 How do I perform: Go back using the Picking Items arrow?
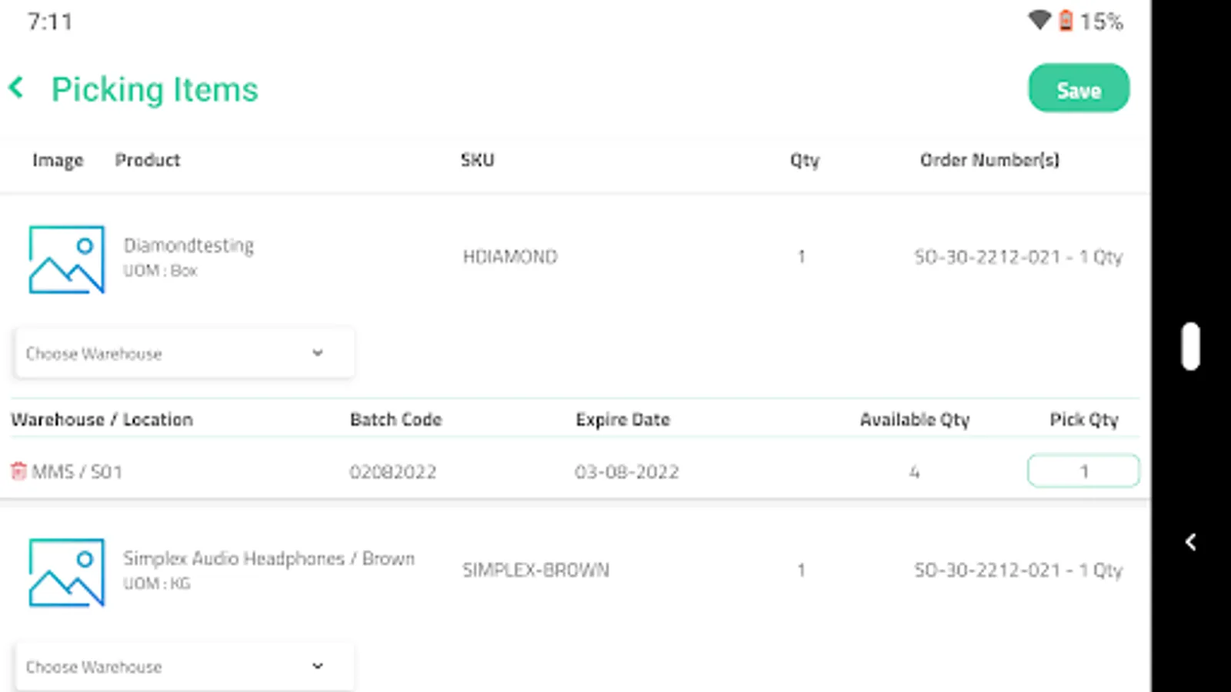(17, 88)
